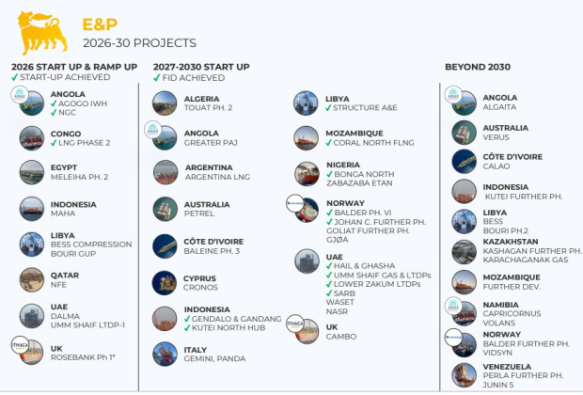Click the Baleine Ph. 3 project label
The width and height of the screenshot is (583, 395).
[212, 251]
